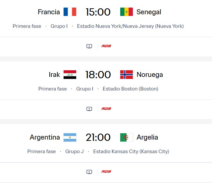Click TV broadcast icon under Francia match
Image resolution: width=212 pixels, height=183 pixels.
89,46
